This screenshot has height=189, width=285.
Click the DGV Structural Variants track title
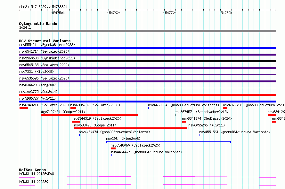(x=45, y=41)
